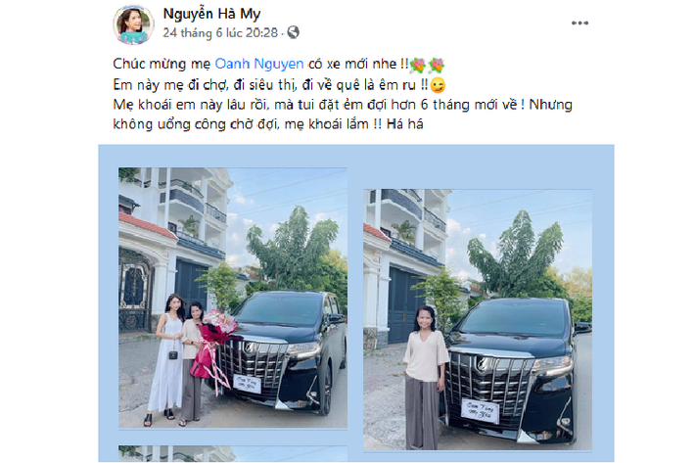Click the van's front grille in the right photo
Viewport: 695px width, 463px height.
(489, 381)
